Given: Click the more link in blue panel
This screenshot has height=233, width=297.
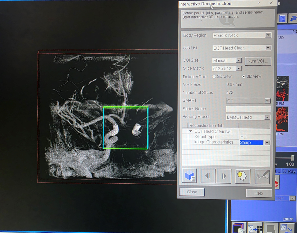Looking at the screenshot, I should pos(288,219).
